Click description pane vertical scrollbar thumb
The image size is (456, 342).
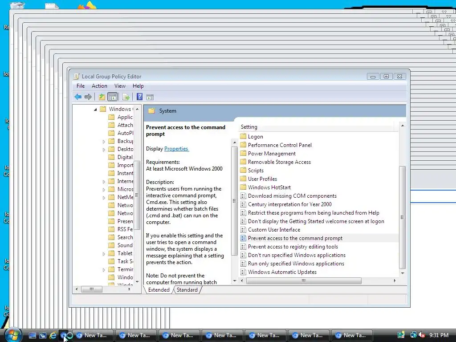pyautogui.click(x=234, y=201)
